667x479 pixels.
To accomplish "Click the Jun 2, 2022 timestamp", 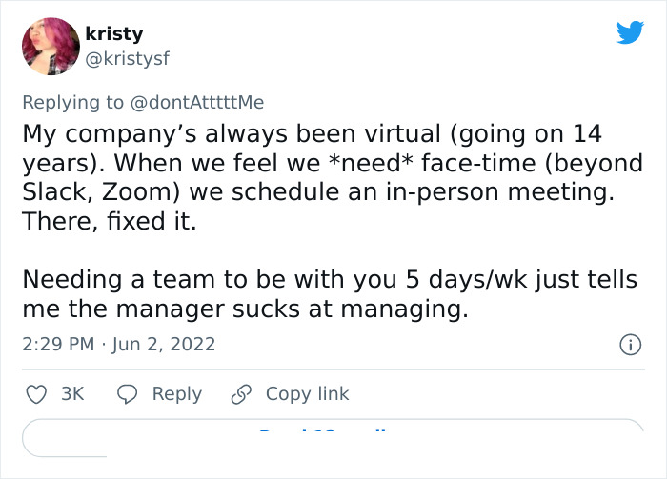I will [164, 344].
